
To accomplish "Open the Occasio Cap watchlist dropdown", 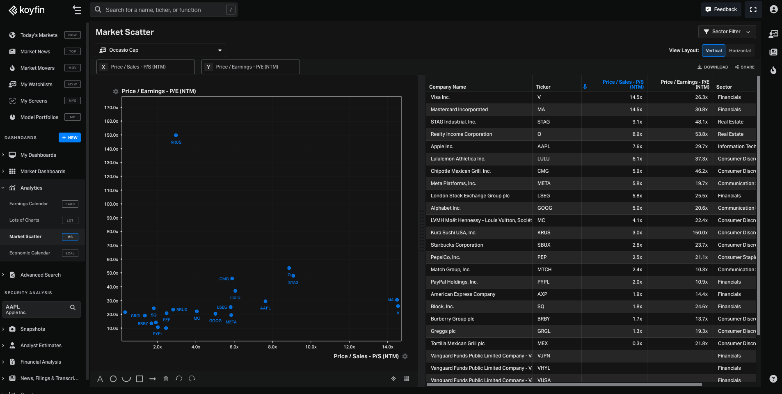I will (x=160, y=50).
